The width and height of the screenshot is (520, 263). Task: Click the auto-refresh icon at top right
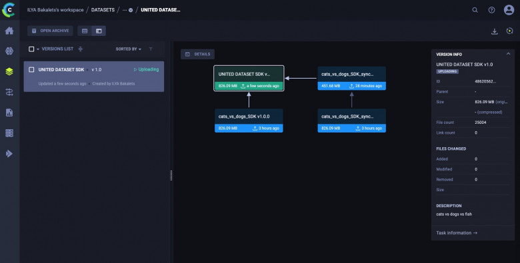click(510, 31)
